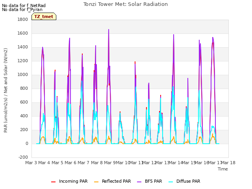Click the Time x-axis label
Screen dimensions: 252x189
pos(223,169)
